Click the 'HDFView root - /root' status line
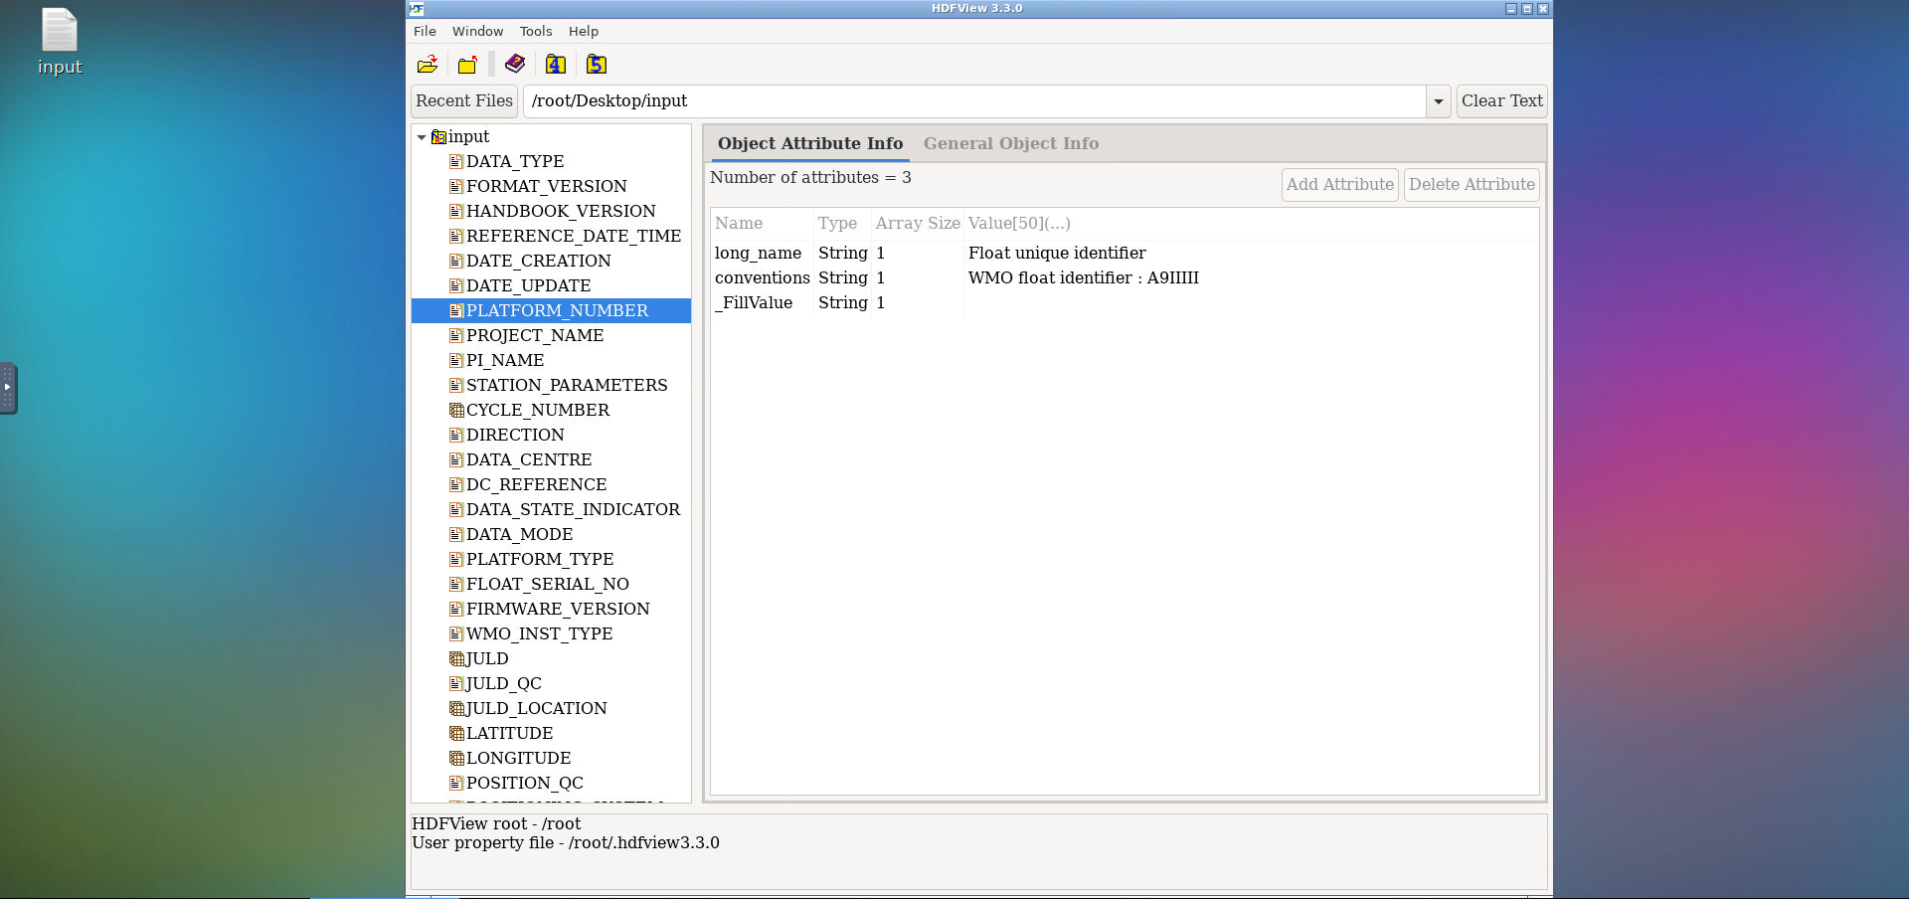Image resolution: width=1909 pixels, height=899 pixels. click(x=496, y=823)
